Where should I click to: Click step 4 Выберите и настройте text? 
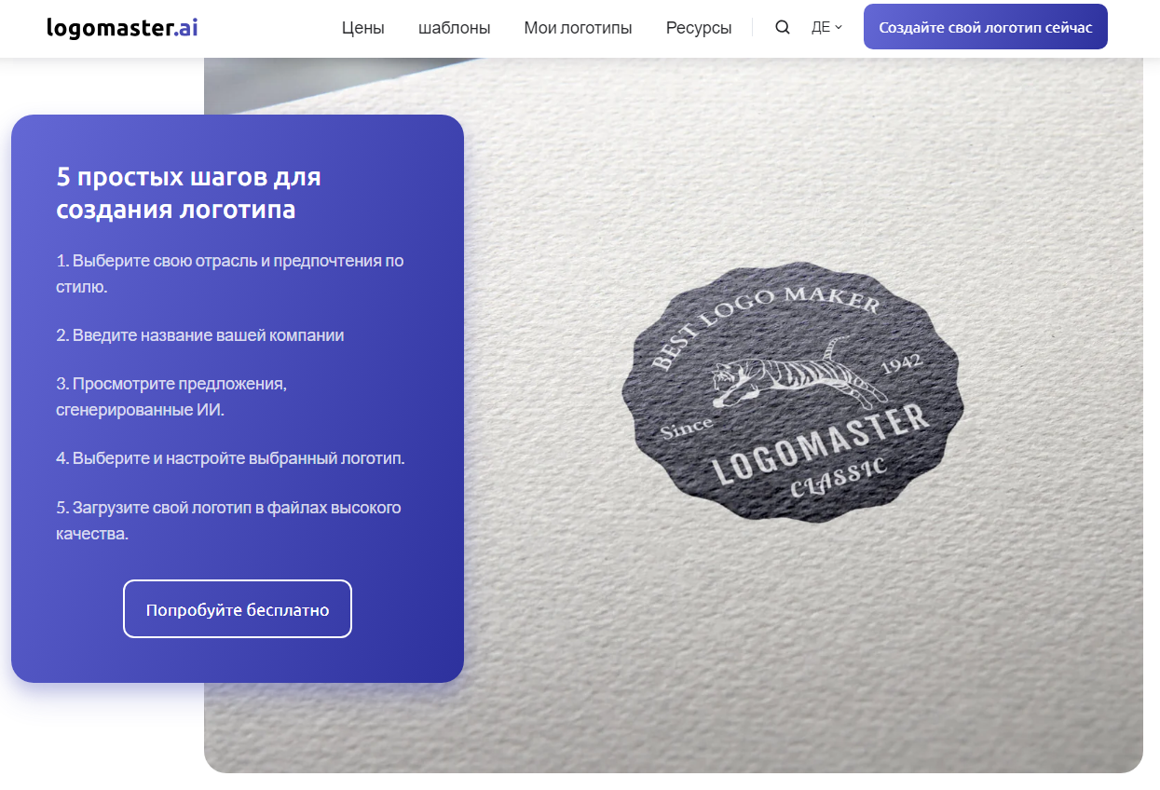coord(230,458)
